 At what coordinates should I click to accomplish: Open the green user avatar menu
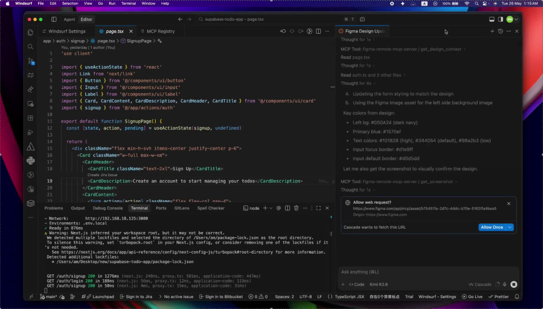coord(509,20)
